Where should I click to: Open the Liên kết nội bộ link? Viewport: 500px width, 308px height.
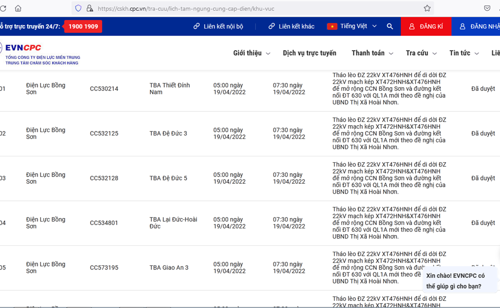218,26
